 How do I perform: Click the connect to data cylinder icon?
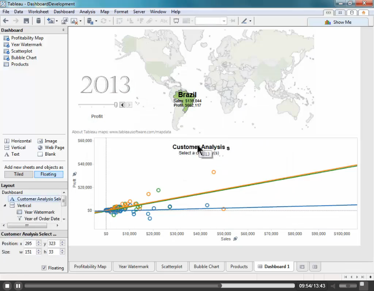click(x=38, y=21)
